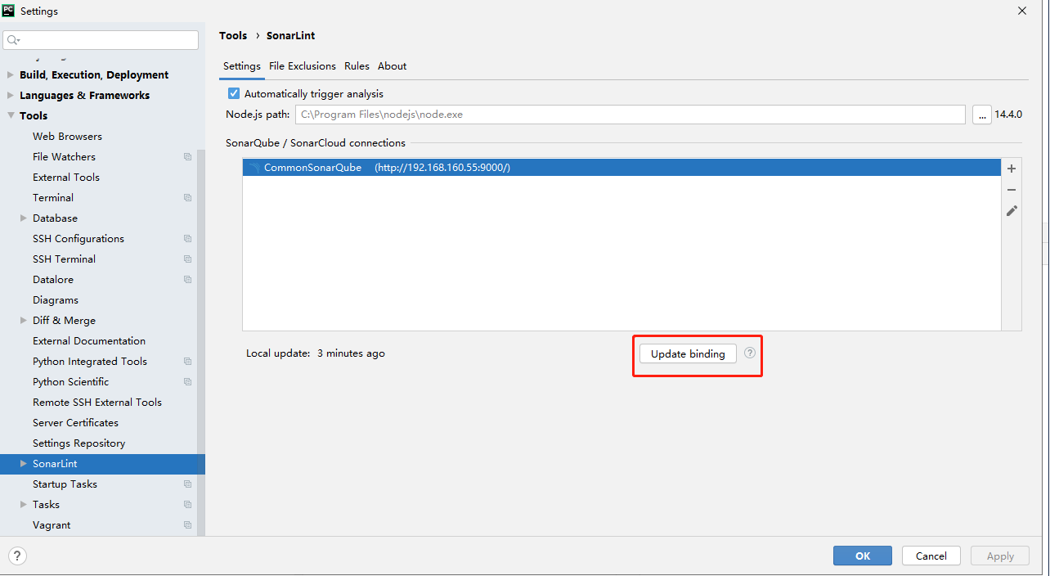Confirm settings with OK button
1050x576 pixels.
coord(863,556)
